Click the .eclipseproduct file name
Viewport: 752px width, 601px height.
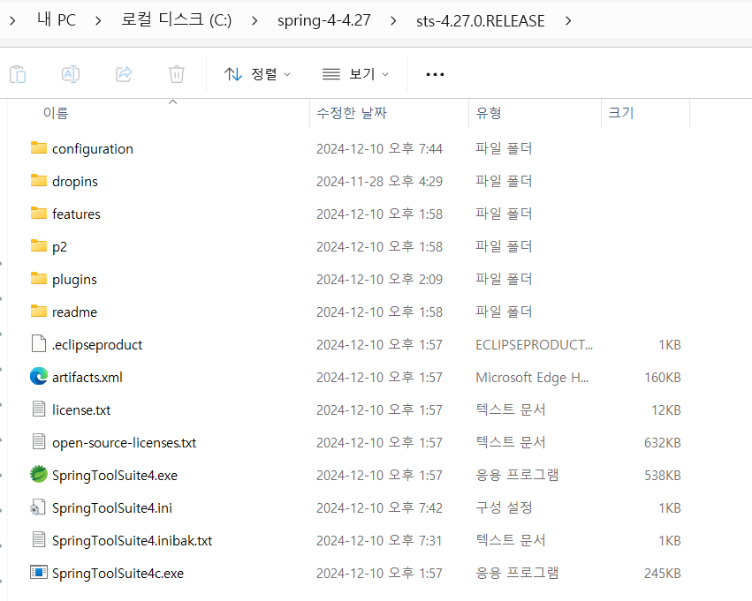pos(97,345)
